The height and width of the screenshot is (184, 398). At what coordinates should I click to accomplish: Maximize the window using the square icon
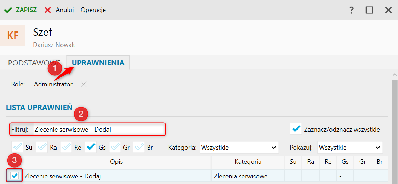tap(369, 10)
